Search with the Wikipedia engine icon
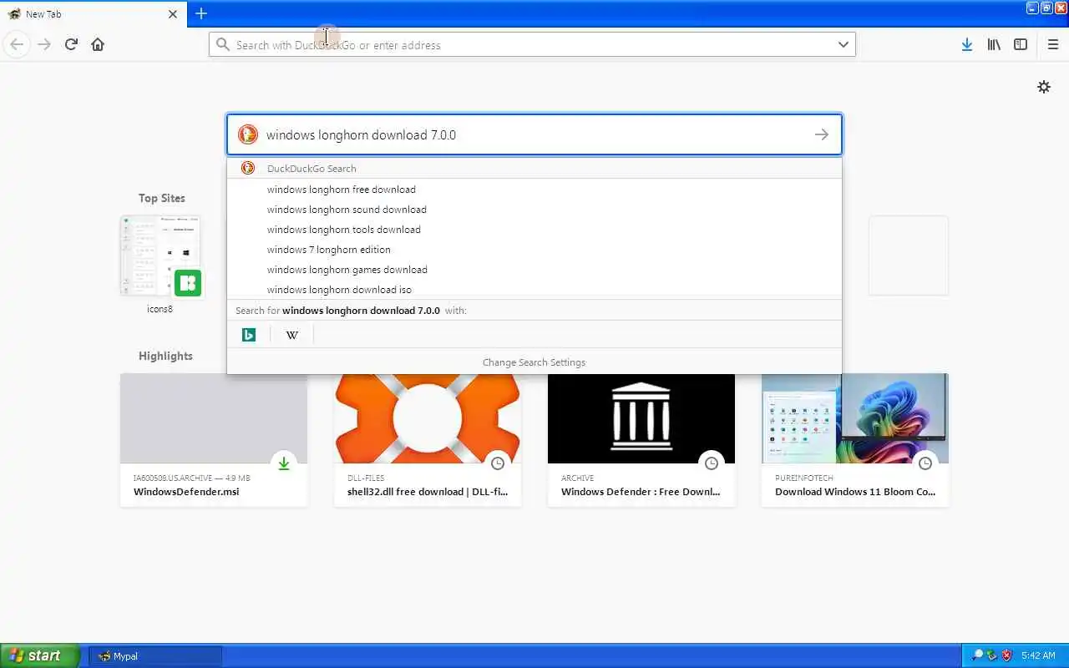The width and height of the screenshot is (1069, 668). [x=292, y=335]
